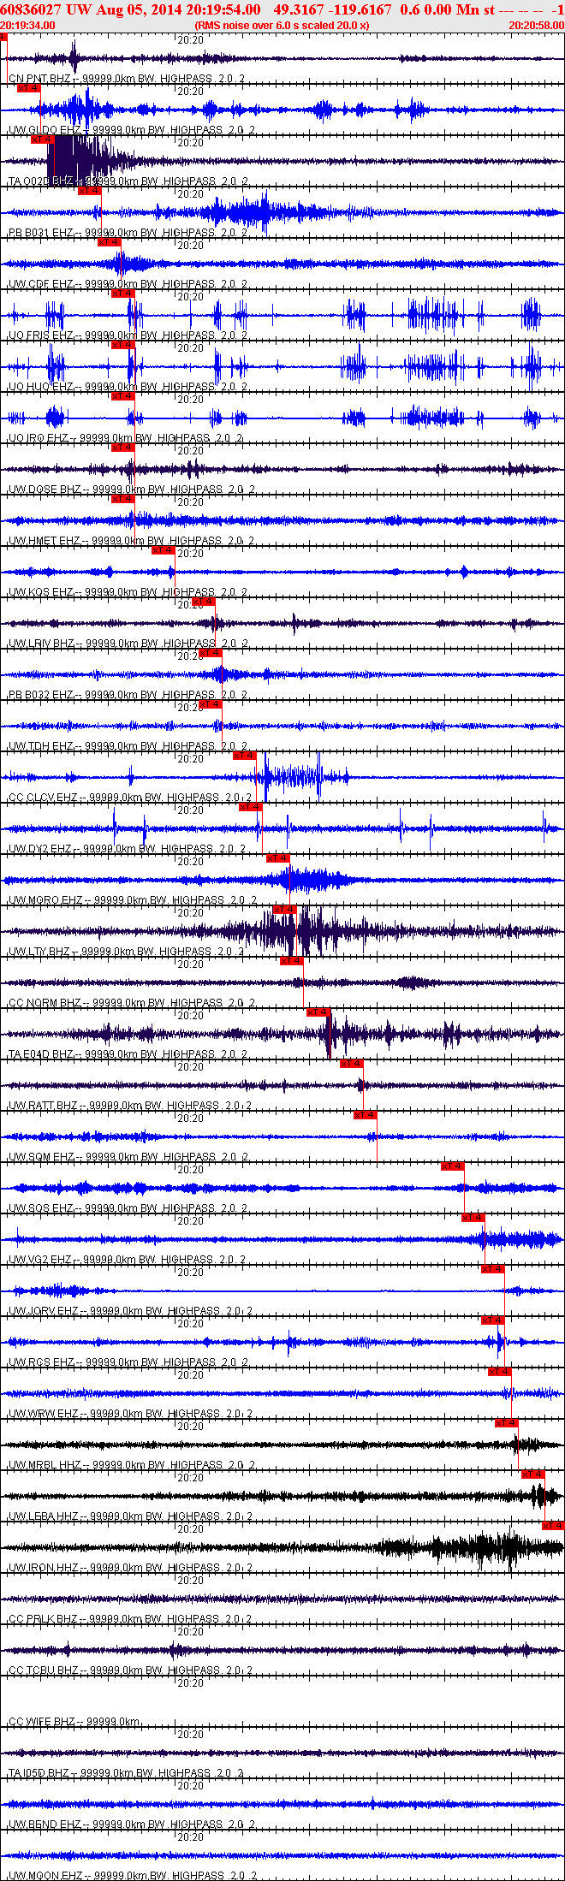565x1881 pixels.
Task: Click red pick flag on CLCV trace
Action: [245, 756]
